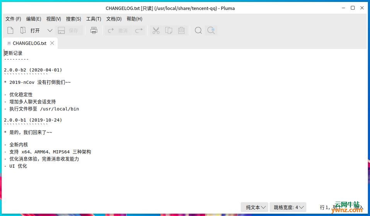Click the version line 2.0.0-b1 (2019-10-24)
This screenshot has height=216, width=370.
33,120
